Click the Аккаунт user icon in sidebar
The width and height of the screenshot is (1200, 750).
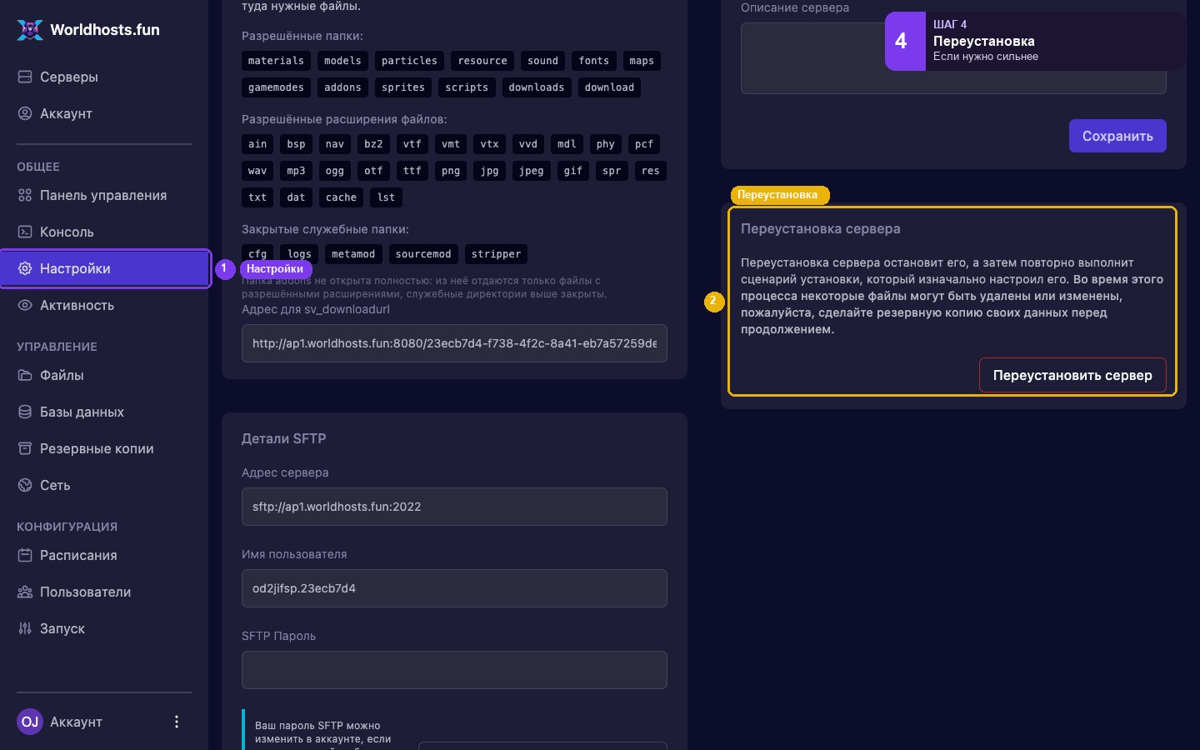pyautogui.click(x=25, y=113)
